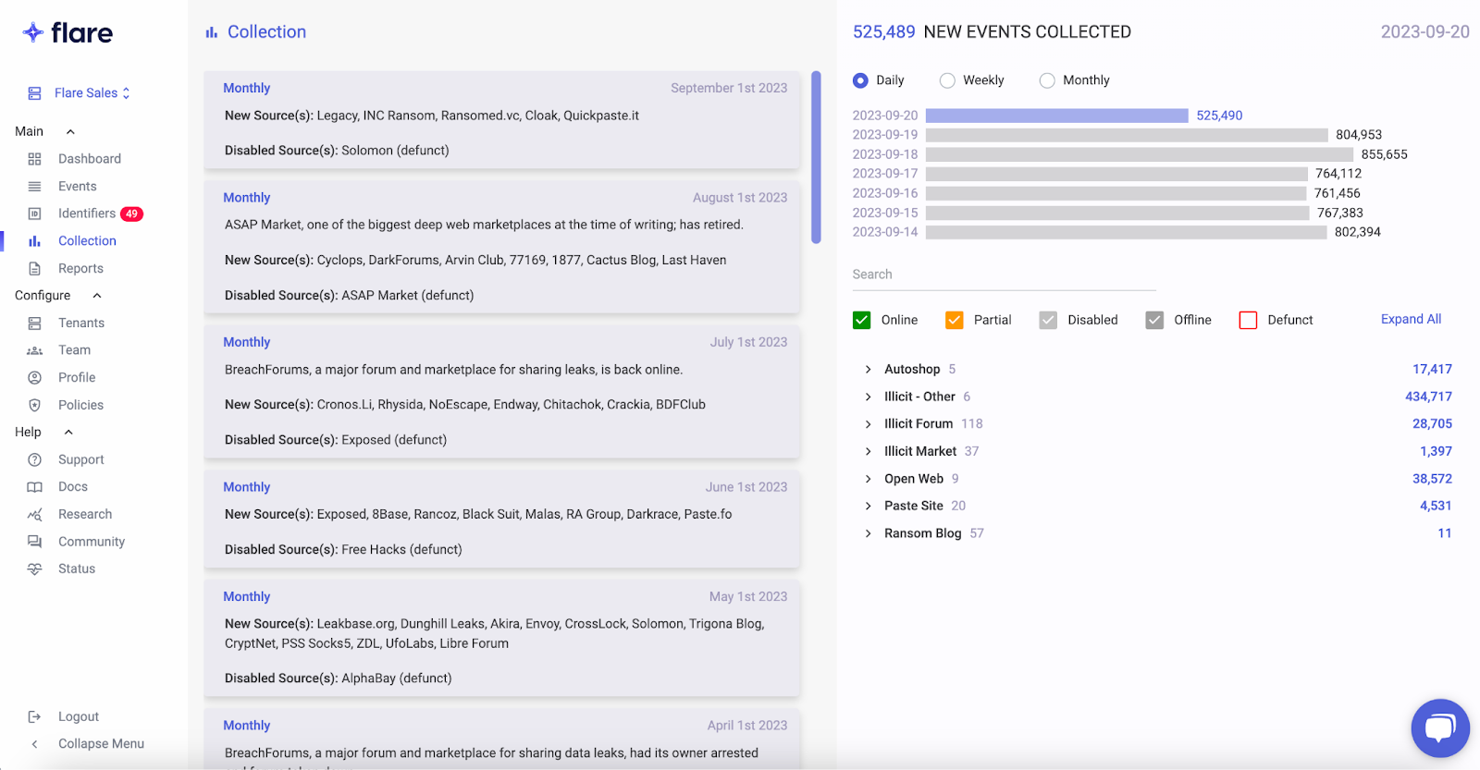Click the Research sidebar icon
The height and width of the screenshot is (770, 1480).
[34, 515]
